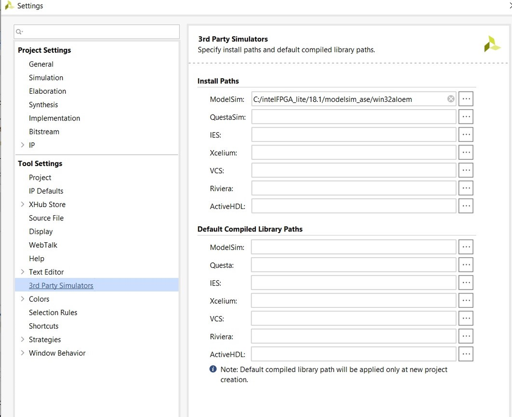The image size is (512, 417).
Task: Open browse dialog for Xcelium install path
Action: coord(466,152)
